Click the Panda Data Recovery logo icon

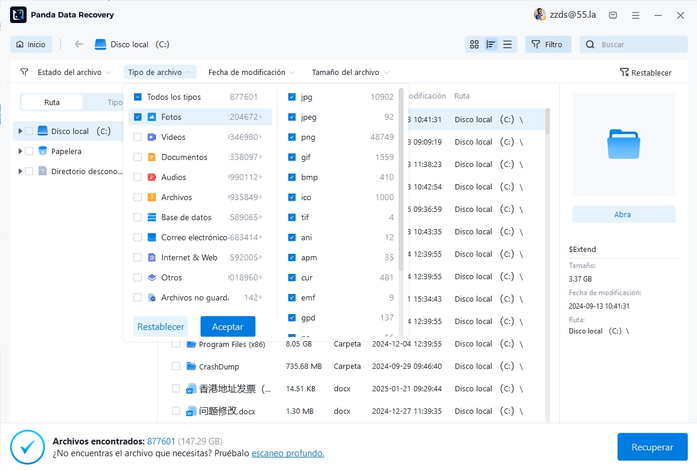click(x=18, y=15)
